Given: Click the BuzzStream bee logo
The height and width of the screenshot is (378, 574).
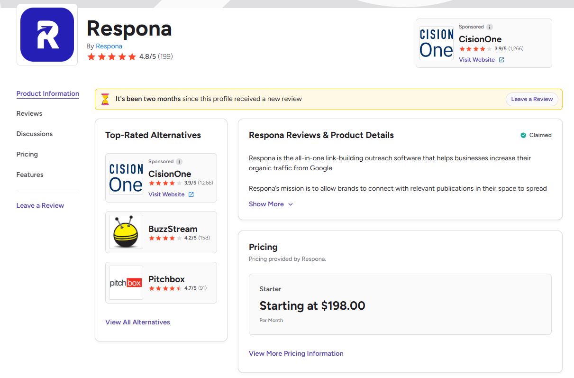Looking at the screenshot, I should (x=126, y=232).
